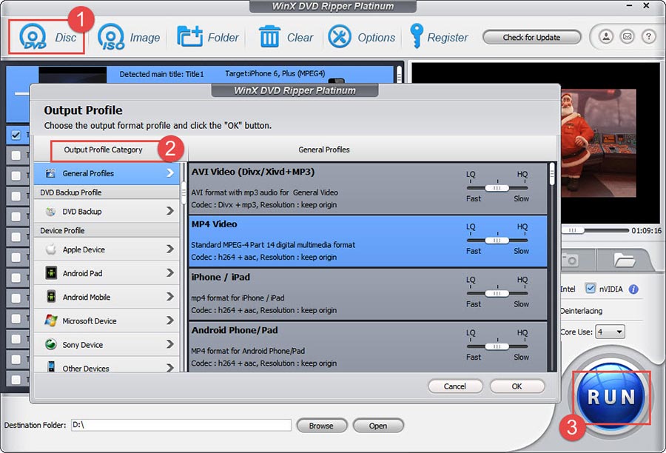The height and width of the screenshot is (453, 666).
Task: Click the Register key icon
Action: click(416, 36)
